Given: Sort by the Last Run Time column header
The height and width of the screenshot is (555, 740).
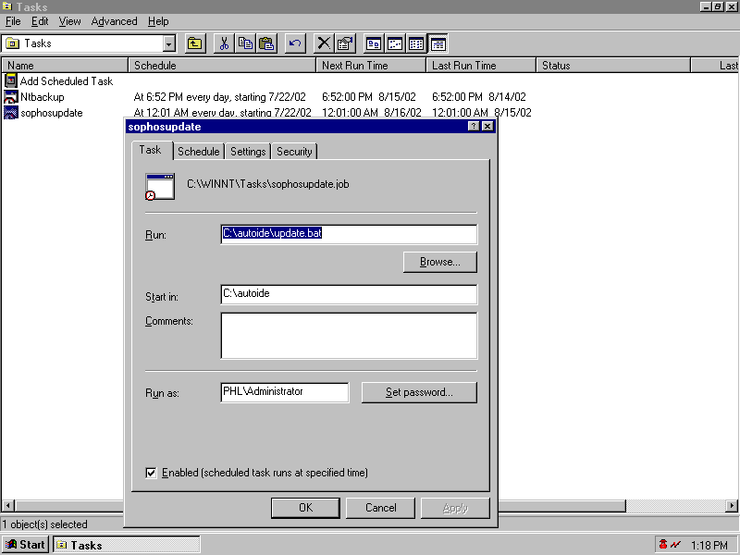Looking at the screenshot, I should coord(481,65).
